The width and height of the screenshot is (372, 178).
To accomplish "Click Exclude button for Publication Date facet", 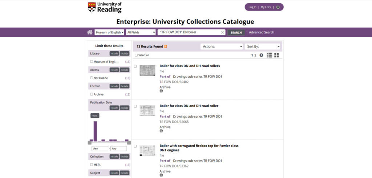I will click(125, 108).
